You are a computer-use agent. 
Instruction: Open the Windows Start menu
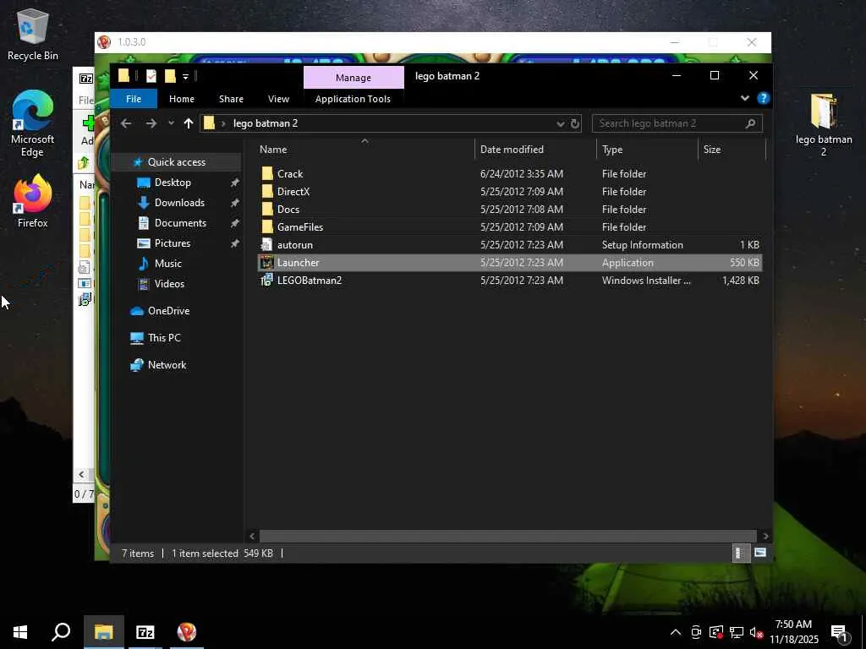click(20, 632)
